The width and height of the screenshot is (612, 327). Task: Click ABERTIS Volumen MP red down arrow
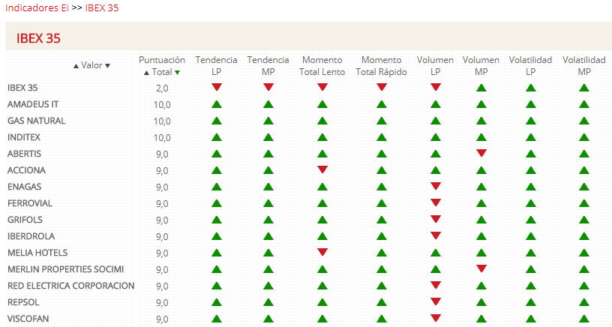[x=481, y=153]
